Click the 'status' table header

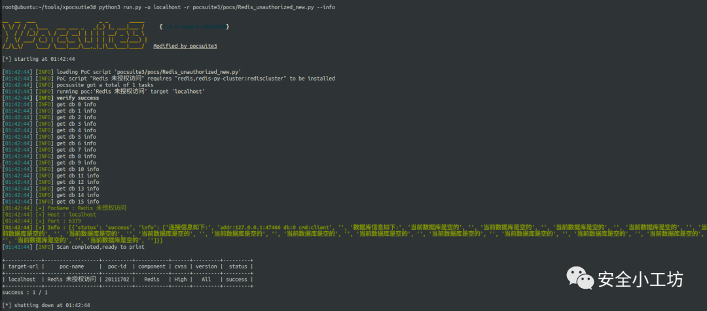pyautogui.click(x=238, y=266)
